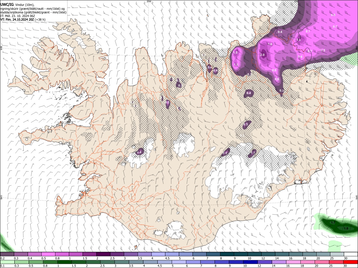358x268 pixels.
Task: Click the violet 12–14 lower legend swatch
Action: coord(265,262)
